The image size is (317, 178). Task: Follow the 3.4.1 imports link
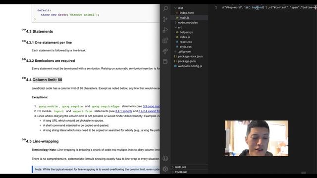(x=124, y=111)
